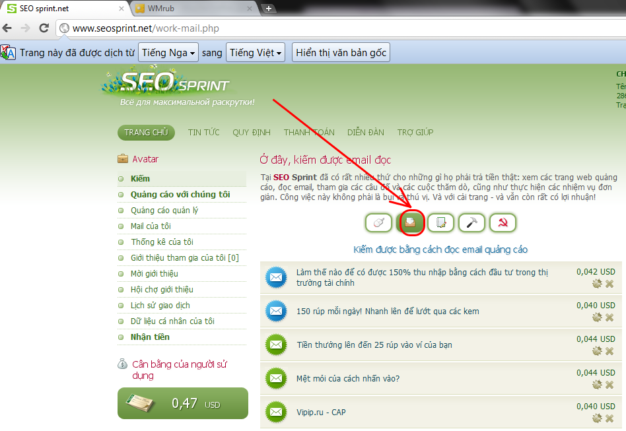Open the 150% thu nhập email link
The width and height of the screenshot is (626, 431).
(421, 277)
